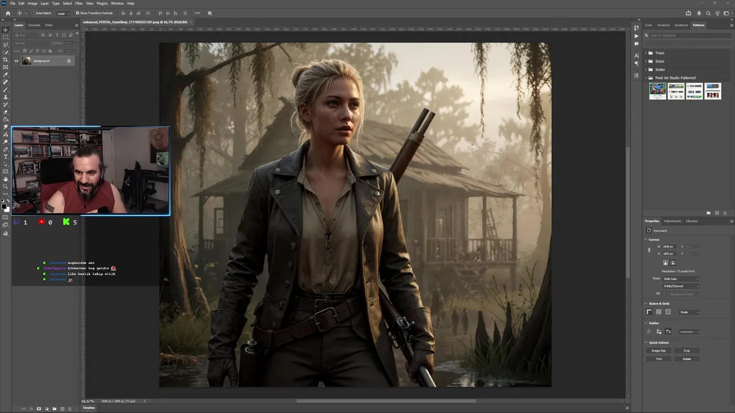Select the Eyedropper tool

pos(6,75)
